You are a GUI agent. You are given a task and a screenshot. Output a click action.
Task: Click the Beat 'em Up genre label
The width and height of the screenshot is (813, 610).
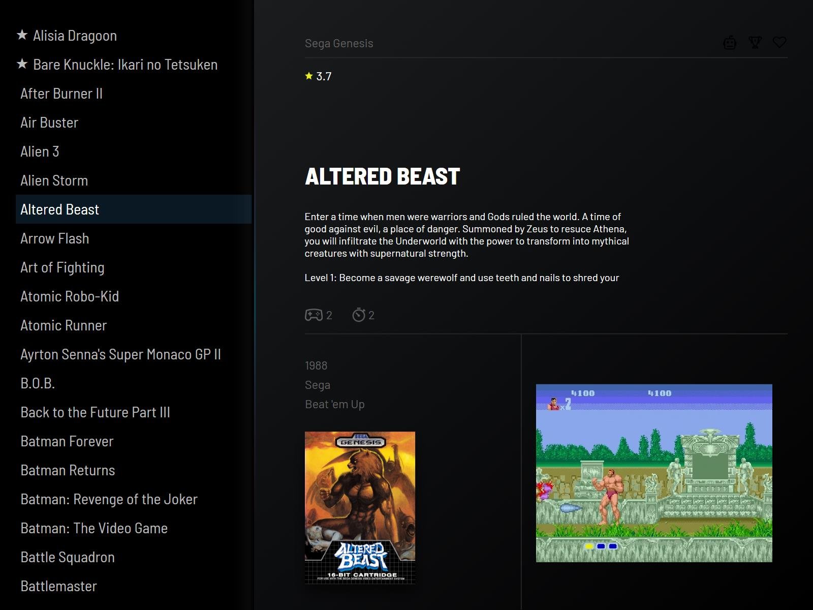pos(335,404)
